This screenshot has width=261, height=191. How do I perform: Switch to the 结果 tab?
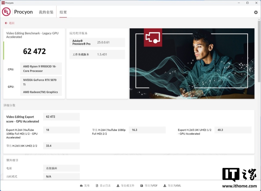point(63,12)
